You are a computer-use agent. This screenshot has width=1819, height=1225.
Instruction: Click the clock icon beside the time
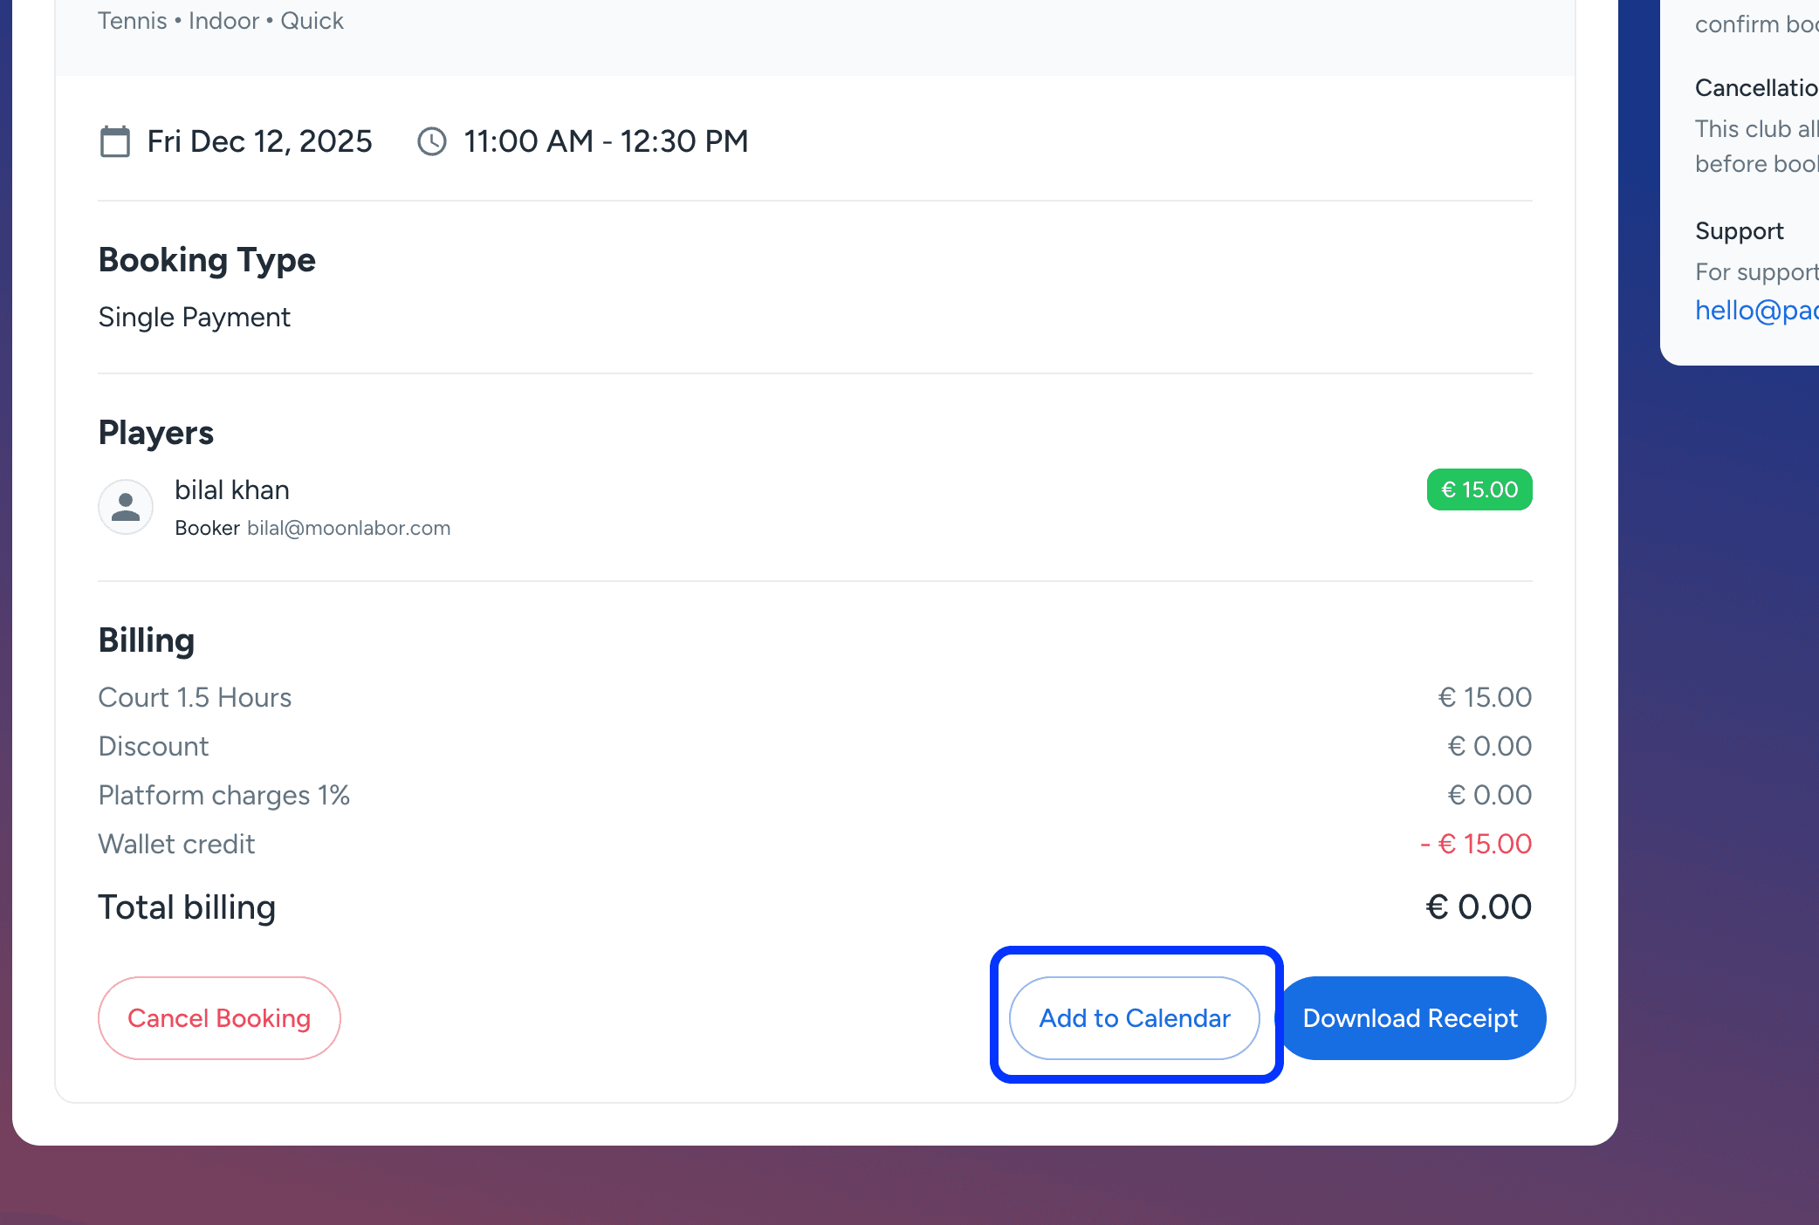point(432,141)
